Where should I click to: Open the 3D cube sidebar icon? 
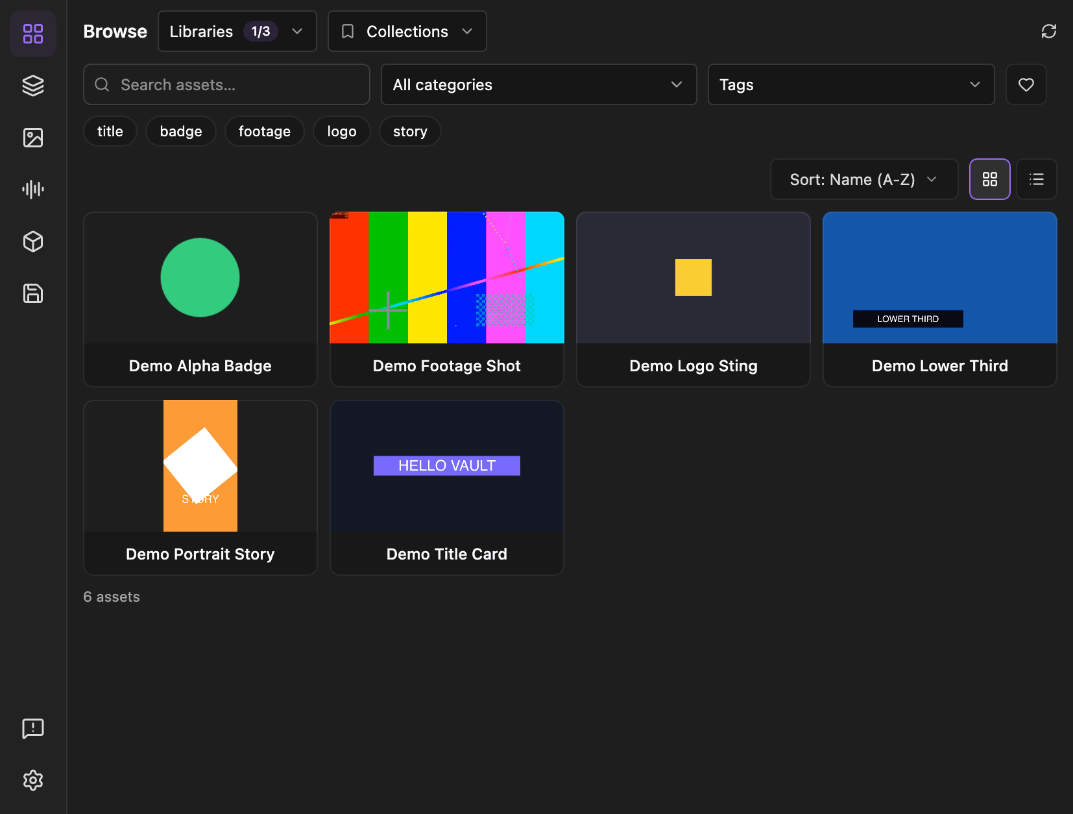coord(33,241)
